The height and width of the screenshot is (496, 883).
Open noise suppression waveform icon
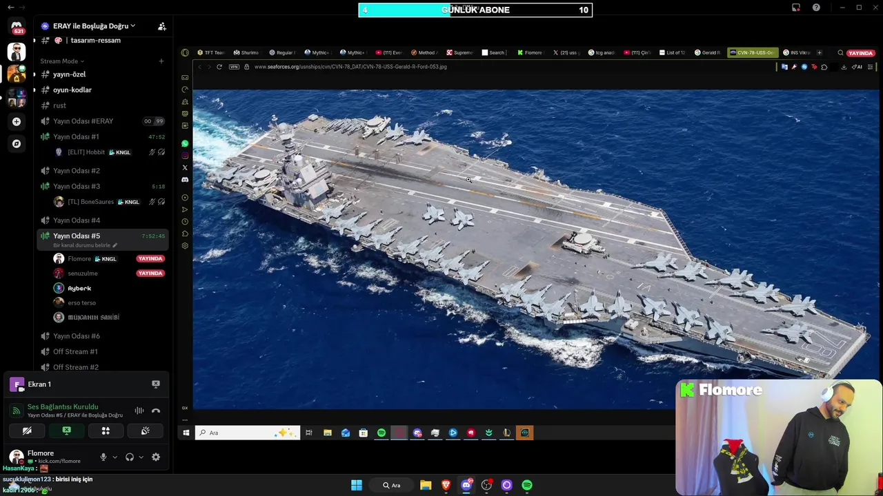[x=139, y=411]
